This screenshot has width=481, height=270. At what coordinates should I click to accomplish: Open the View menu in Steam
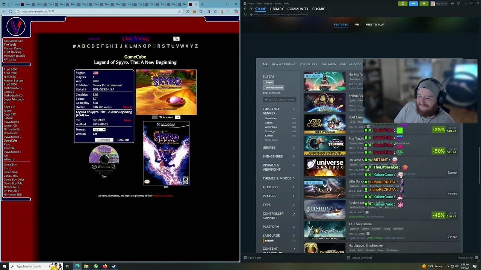click(x=259, y=3)
